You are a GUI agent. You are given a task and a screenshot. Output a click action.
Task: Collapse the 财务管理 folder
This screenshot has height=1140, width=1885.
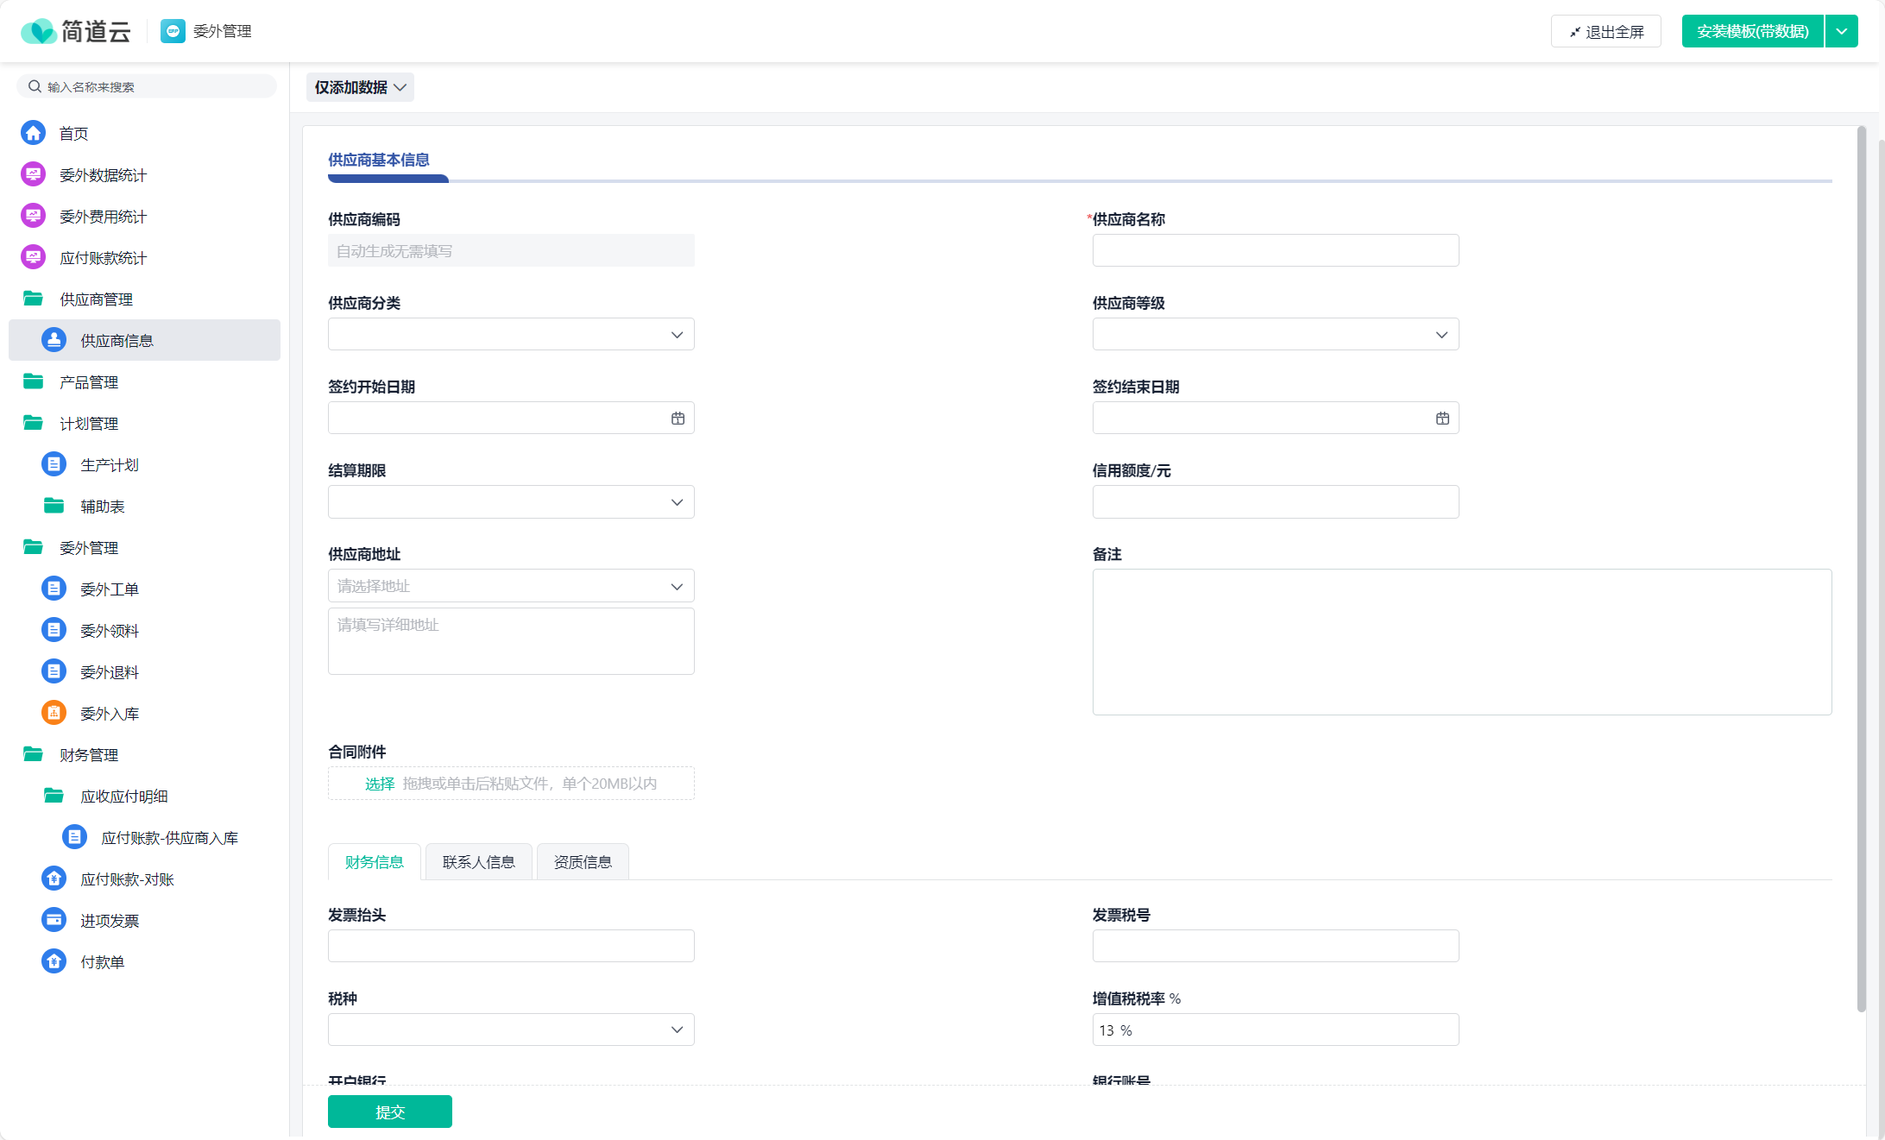click(33, 754)
